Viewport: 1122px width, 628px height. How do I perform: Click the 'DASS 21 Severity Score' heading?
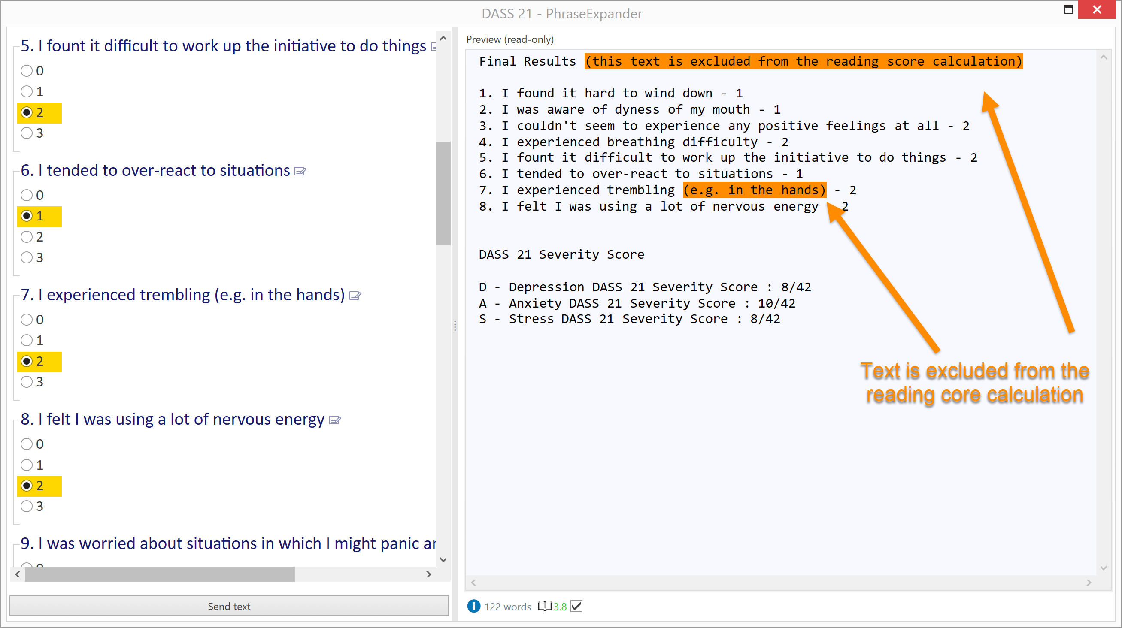pos(561,254)
